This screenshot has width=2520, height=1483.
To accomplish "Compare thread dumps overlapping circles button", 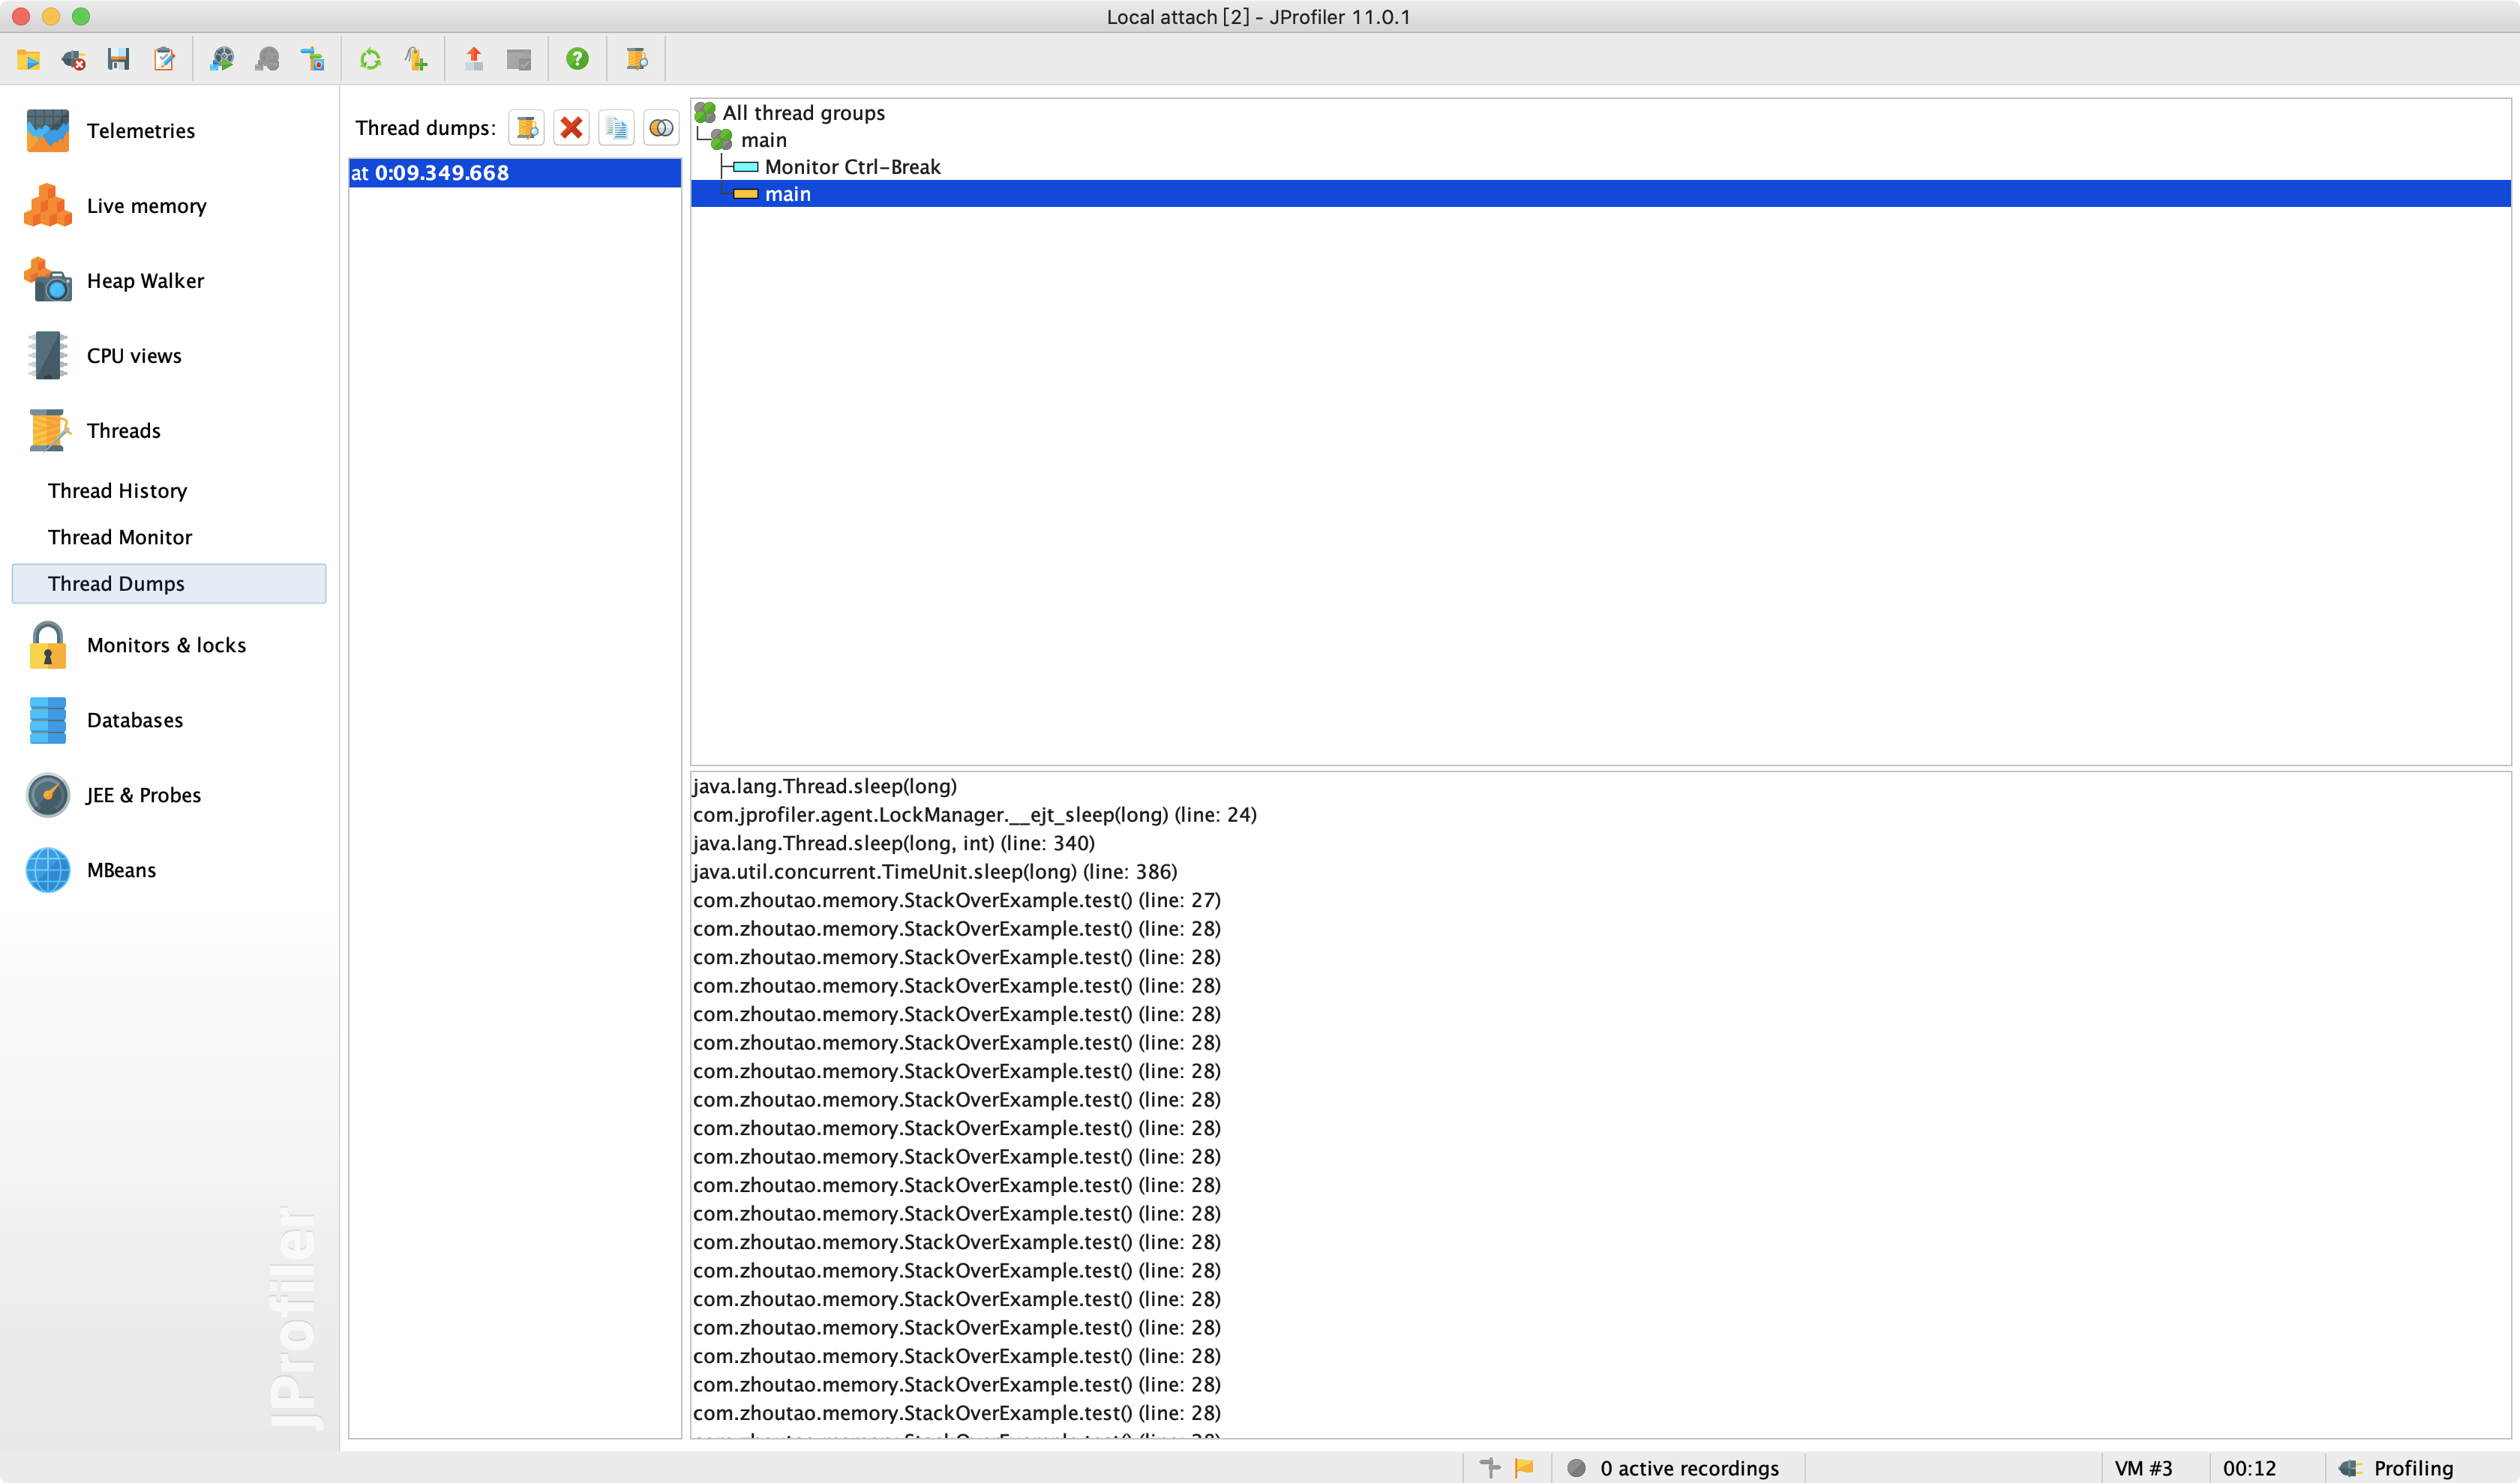I will coord(661,128).
